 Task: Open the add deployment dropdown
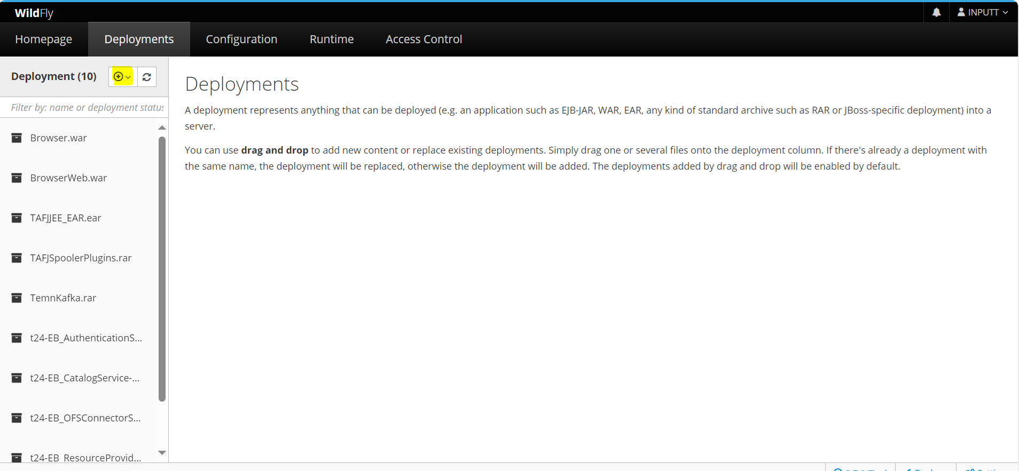coord(123,77)
